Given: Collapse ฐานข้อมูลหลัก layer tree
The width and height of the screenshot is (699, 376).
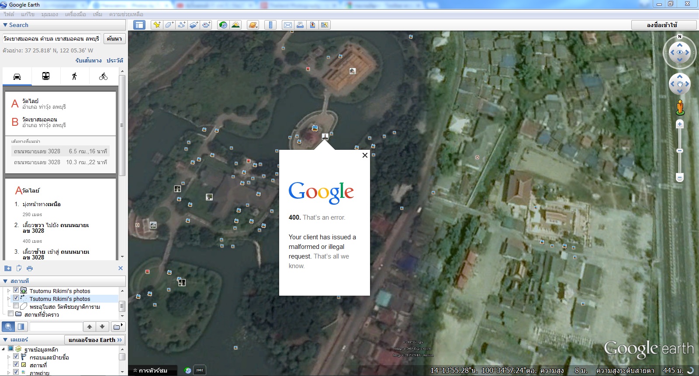Looking at the screenshot, I should 3,349.
